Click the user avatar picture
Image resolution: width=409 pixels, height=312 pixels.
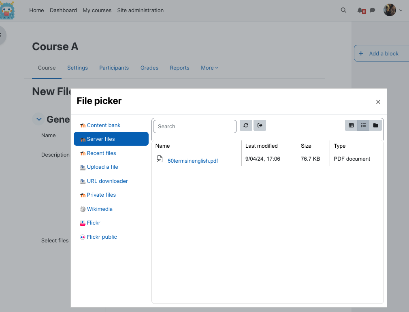(390, 10)
